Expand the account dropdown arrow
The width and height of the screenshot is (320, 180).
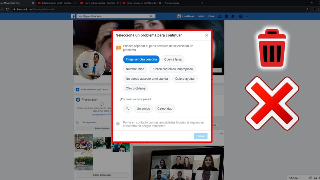[247, 16]
